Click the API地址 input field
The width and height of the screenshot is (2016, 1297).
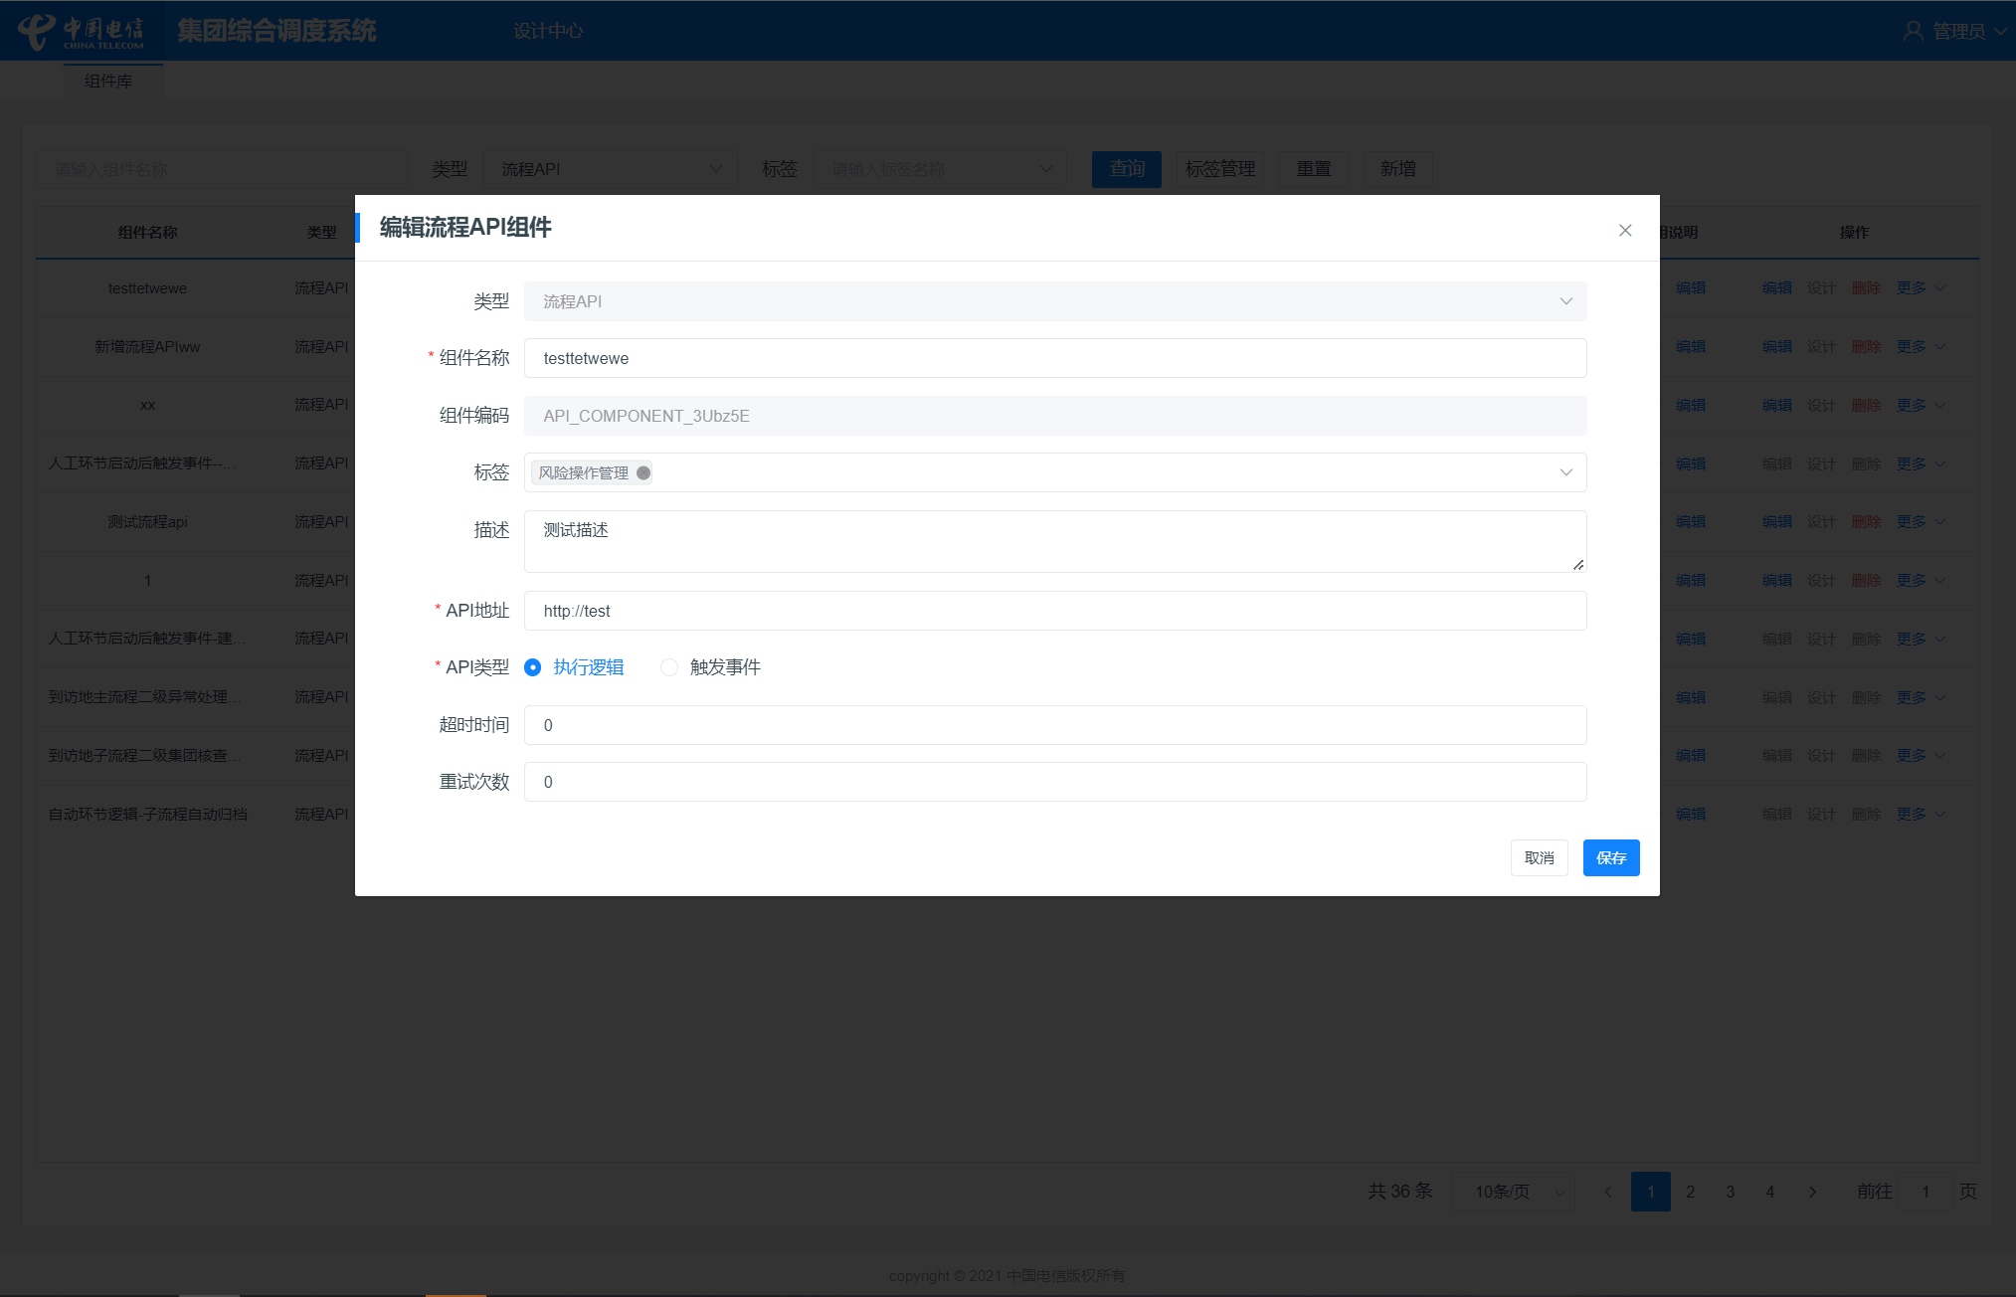tap(1054, 611)
